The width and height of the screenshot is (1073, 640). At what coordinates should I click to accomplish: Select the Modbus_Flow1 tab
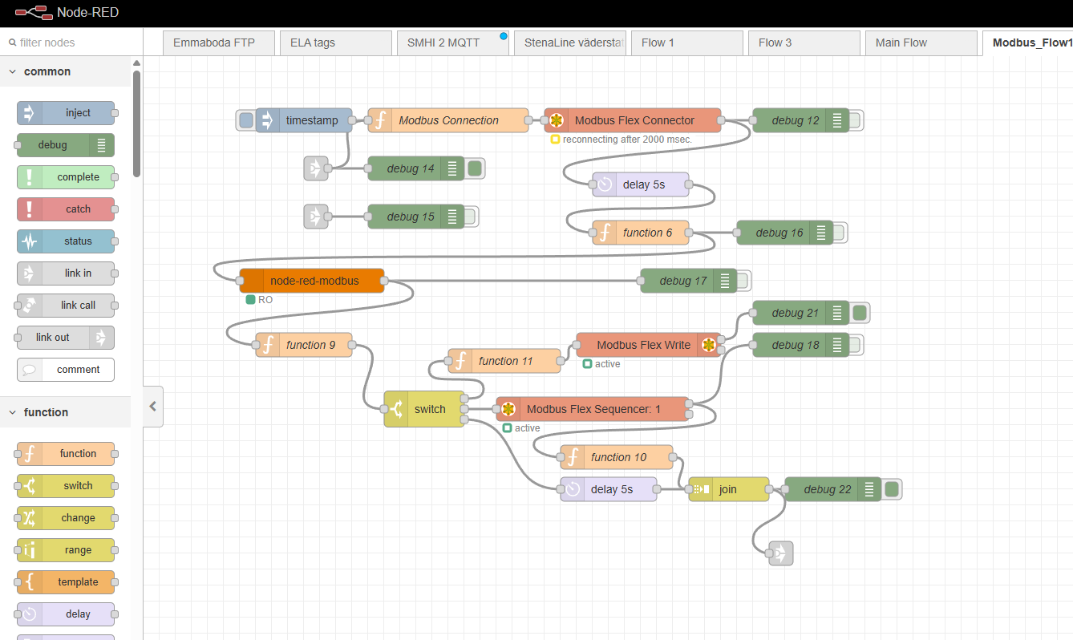(x=1028, y=43)
